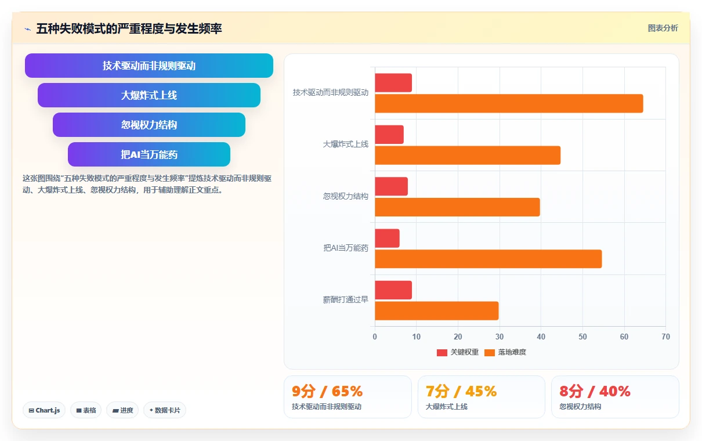The height and width of the screenshot is (441, 702).
Task: Click the x-axis tick value 0
Action: click(x=375, y=337)
